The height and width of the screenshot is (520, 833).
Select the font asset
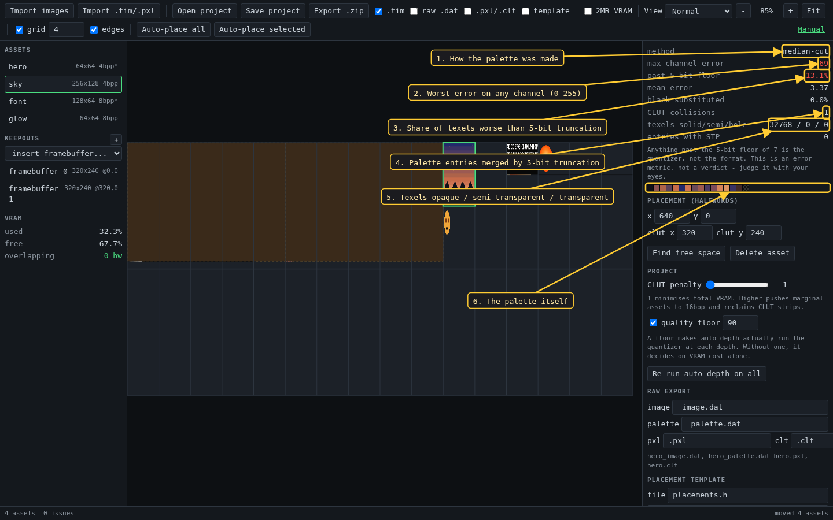63,102
